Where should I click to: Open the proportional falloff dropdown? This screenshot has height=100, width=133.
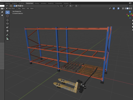click(79, 6)
